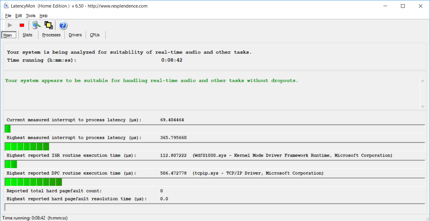This screenshot has width=430, height=221.
Task: Open the Help menu
Action: [x=44, y=16]
